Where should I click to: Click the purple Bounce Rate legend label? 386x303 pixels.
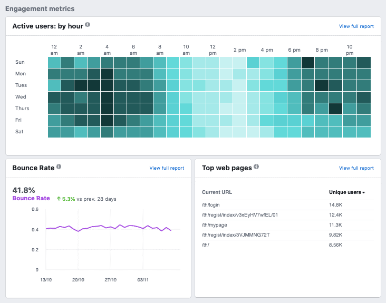point(31,199)
